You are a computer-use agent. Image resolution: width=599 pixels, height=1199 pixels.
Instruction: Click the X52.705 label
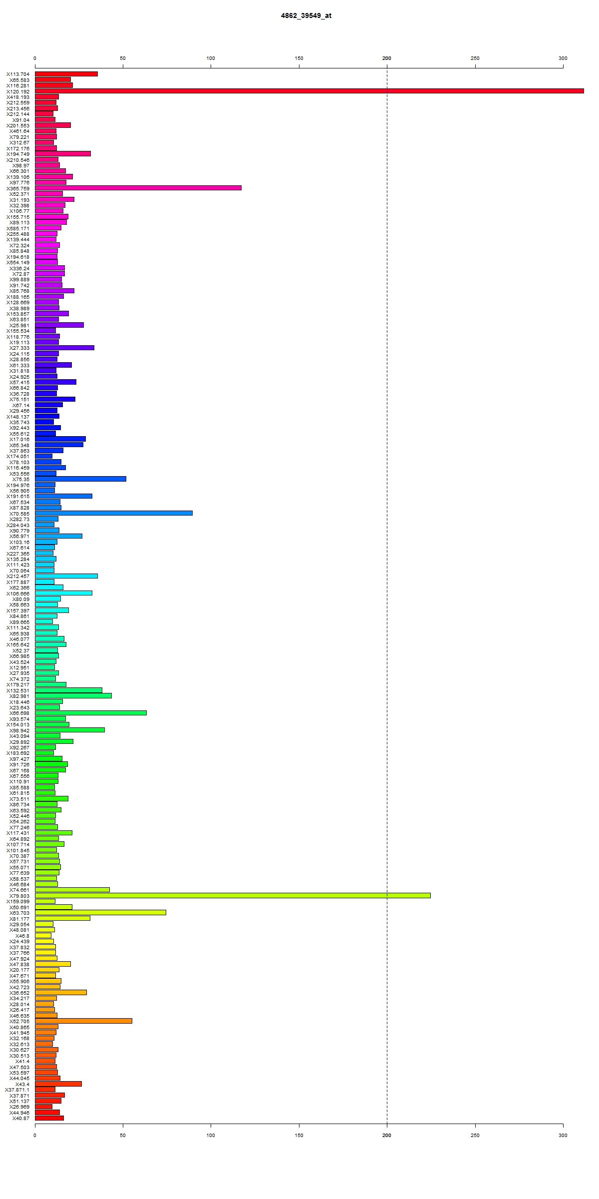[19, 1021]
